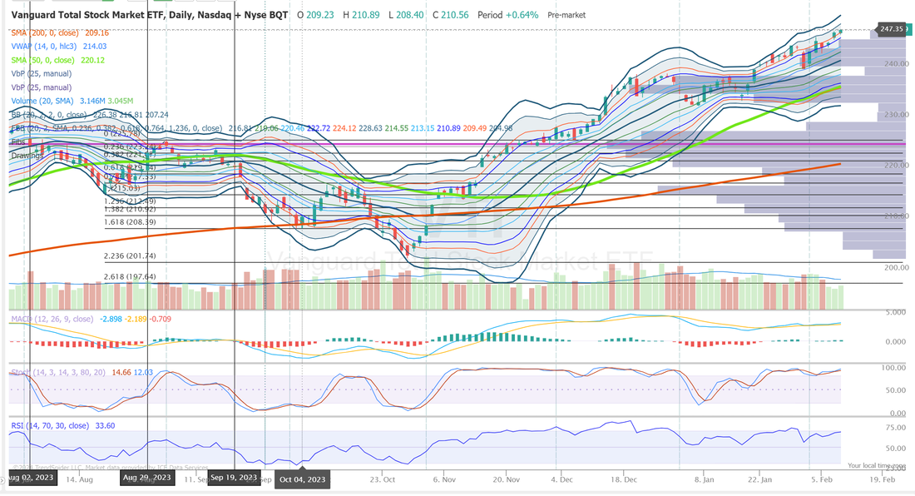Click the low value L 208.40
The width and height of the screenshot is (915, 496).
click(406, 15)
